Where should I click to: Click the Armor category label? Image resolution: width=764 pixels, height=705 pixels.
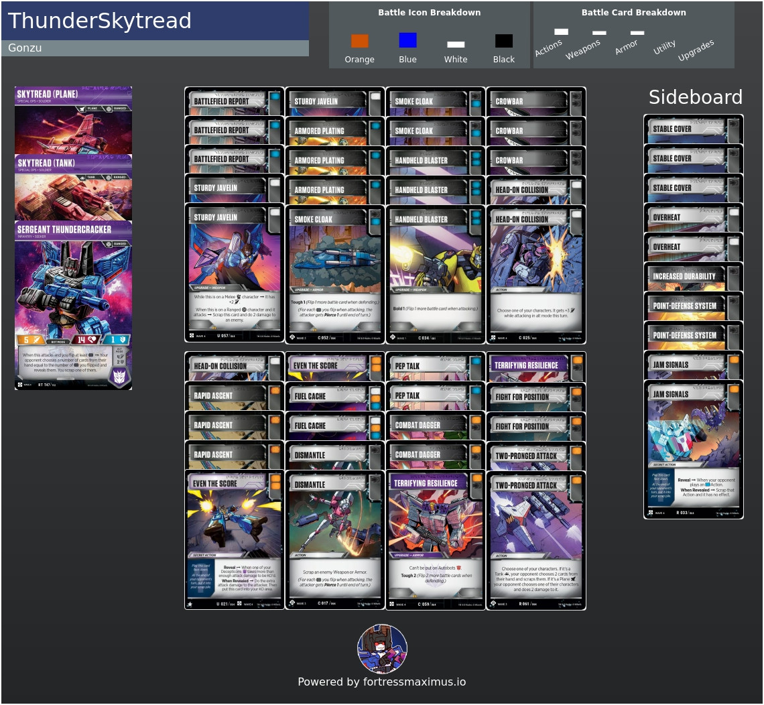(626, 47)
